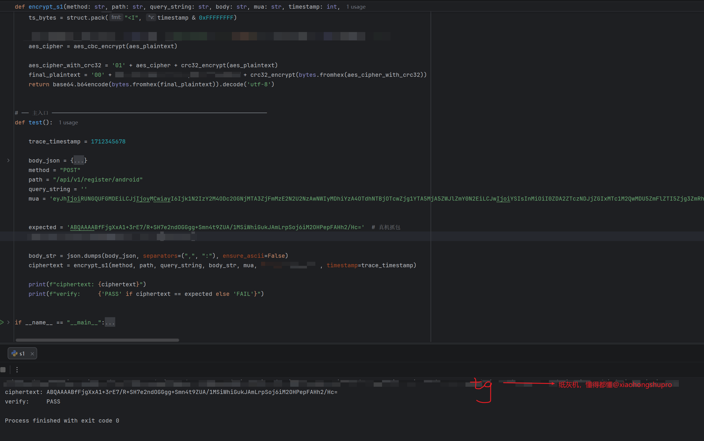Click the horizontal editor scrollbar
The width and height of the screenshot is (704, 441).
tap(97, 340)
